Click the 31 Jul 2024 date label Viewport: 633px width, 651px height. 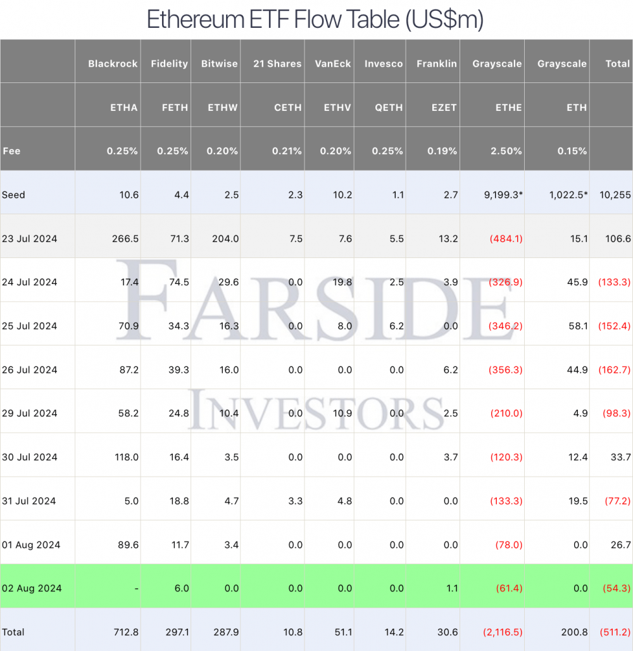pos(28,501)
